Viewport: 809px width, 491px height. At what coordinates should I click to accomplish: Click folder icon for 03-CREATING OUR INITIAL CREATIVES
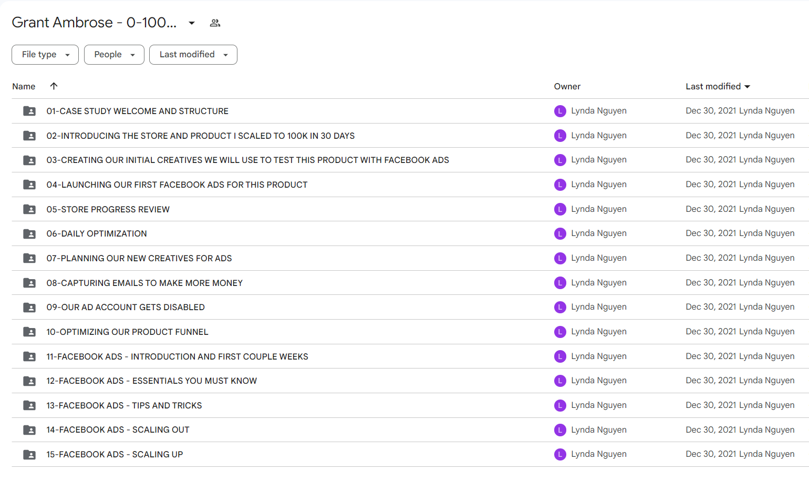[x=29, y=160]
